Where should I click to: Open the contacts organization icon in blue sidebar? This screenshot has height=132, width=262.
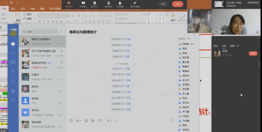tap(13, 53)
